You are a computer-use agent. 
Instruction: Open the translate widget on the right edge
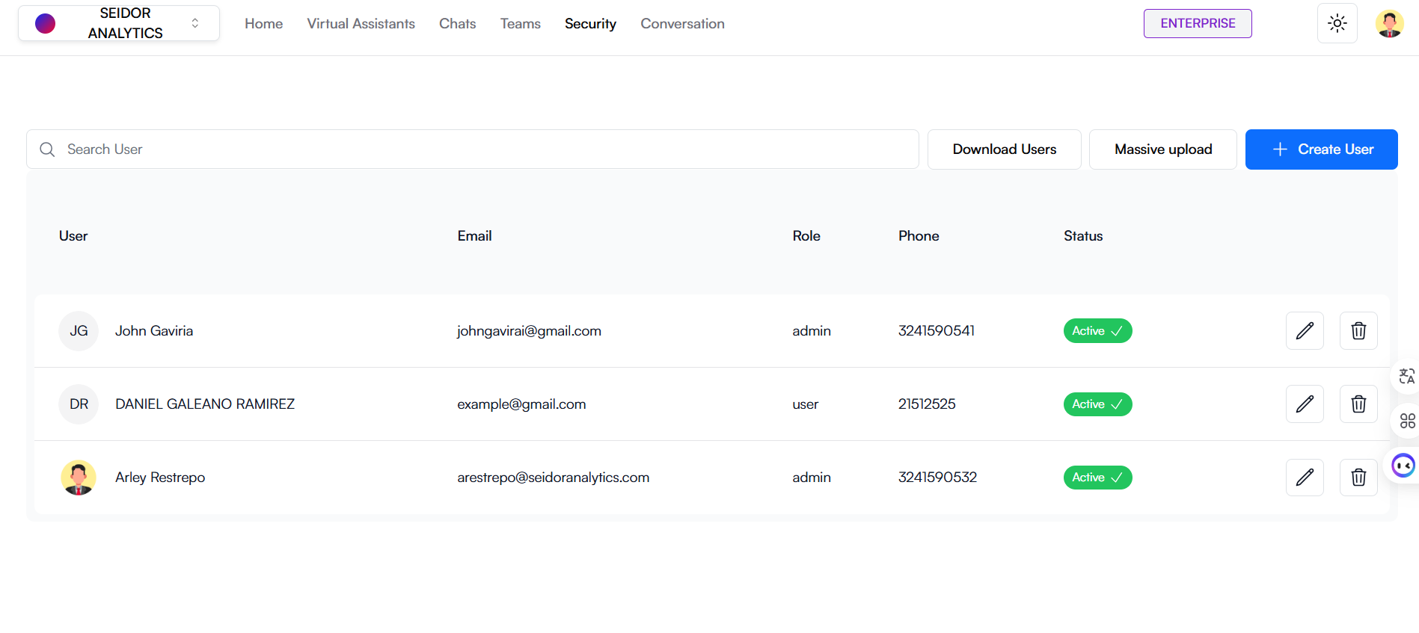pos(1406,376)
